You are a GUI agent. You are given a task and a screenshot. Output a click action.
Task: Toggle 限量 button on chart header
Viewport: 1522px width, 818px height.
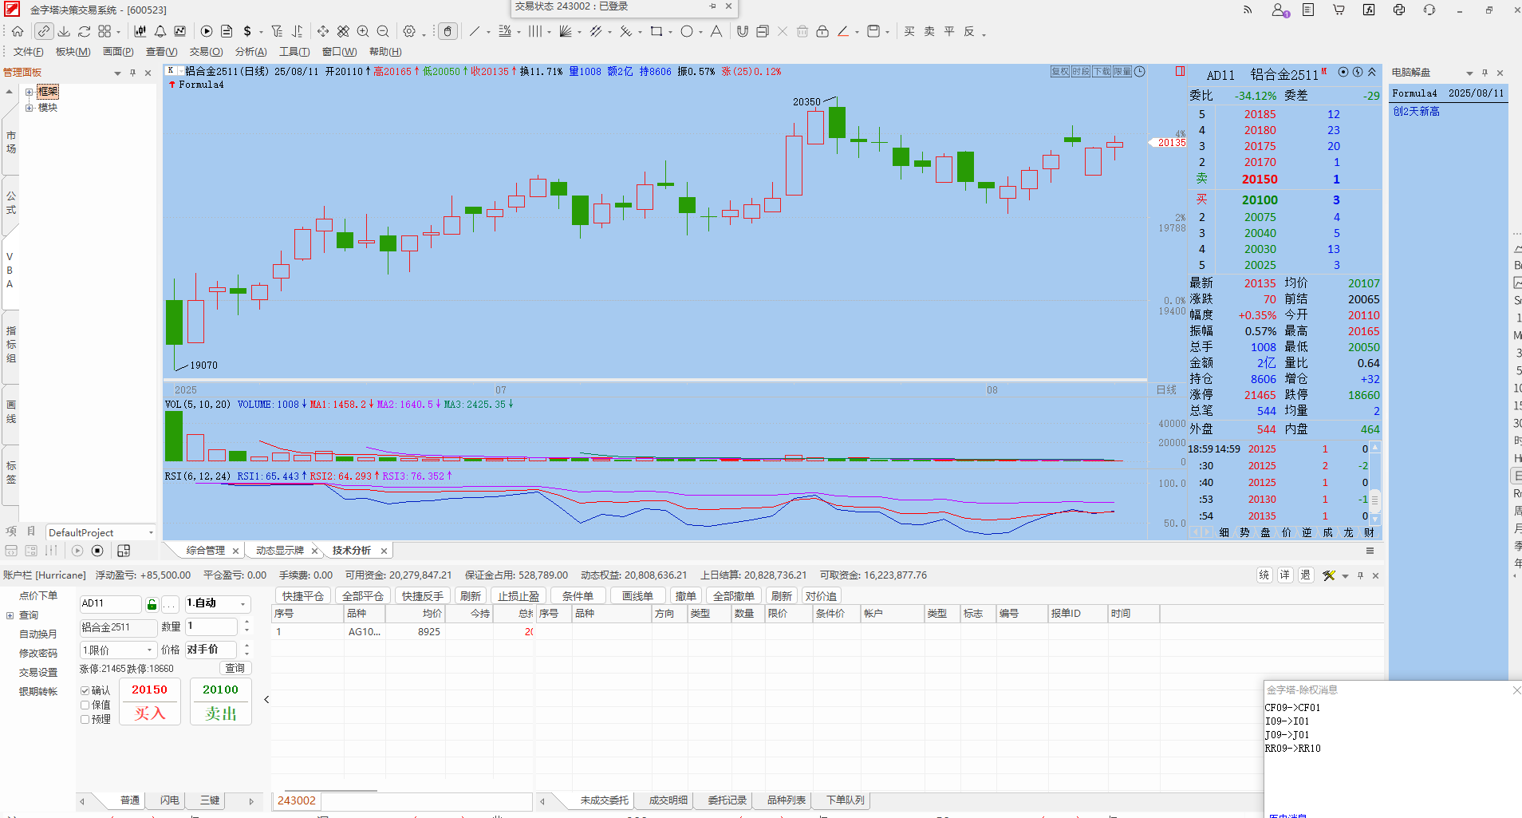[1122, 71]
